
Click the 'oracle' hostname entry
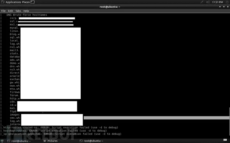(15, 76)
